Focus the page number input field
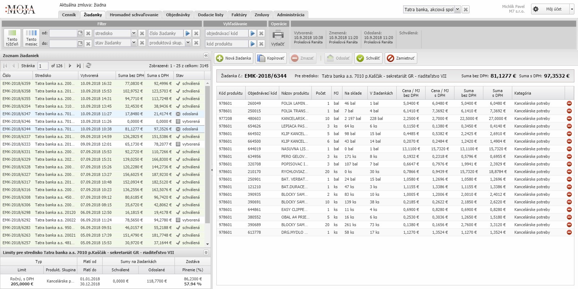Screen dimensions: 578x289 tap(43, 66)
